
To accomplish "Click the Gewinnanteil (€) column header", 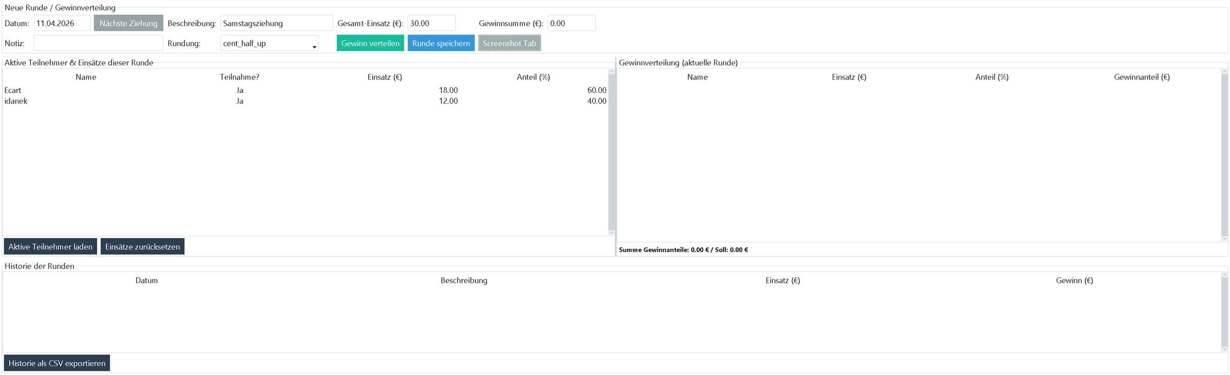I will pos(1141,77).
